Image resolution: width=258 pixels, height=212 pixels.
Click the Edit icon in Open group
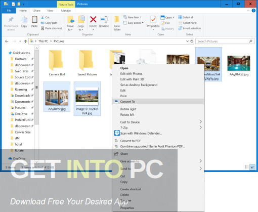(162, 23)
